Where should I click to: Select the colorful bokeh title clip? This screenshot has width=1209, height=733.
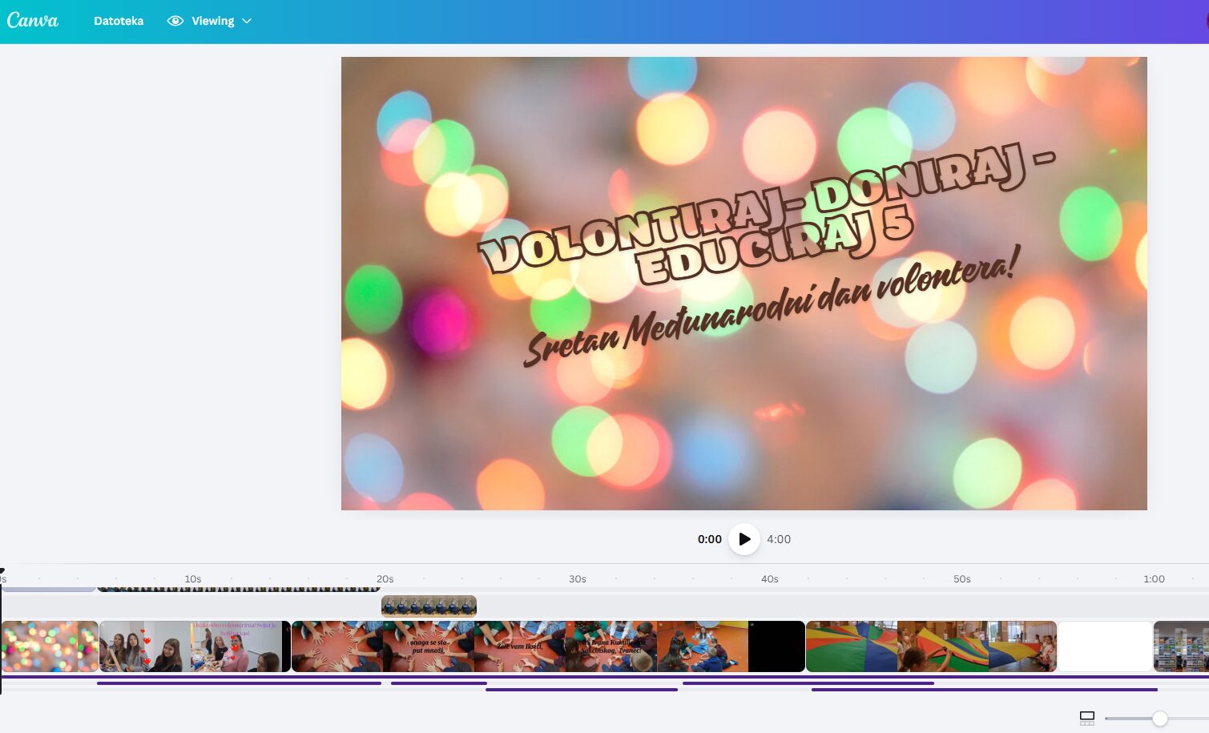coord(50,646)
